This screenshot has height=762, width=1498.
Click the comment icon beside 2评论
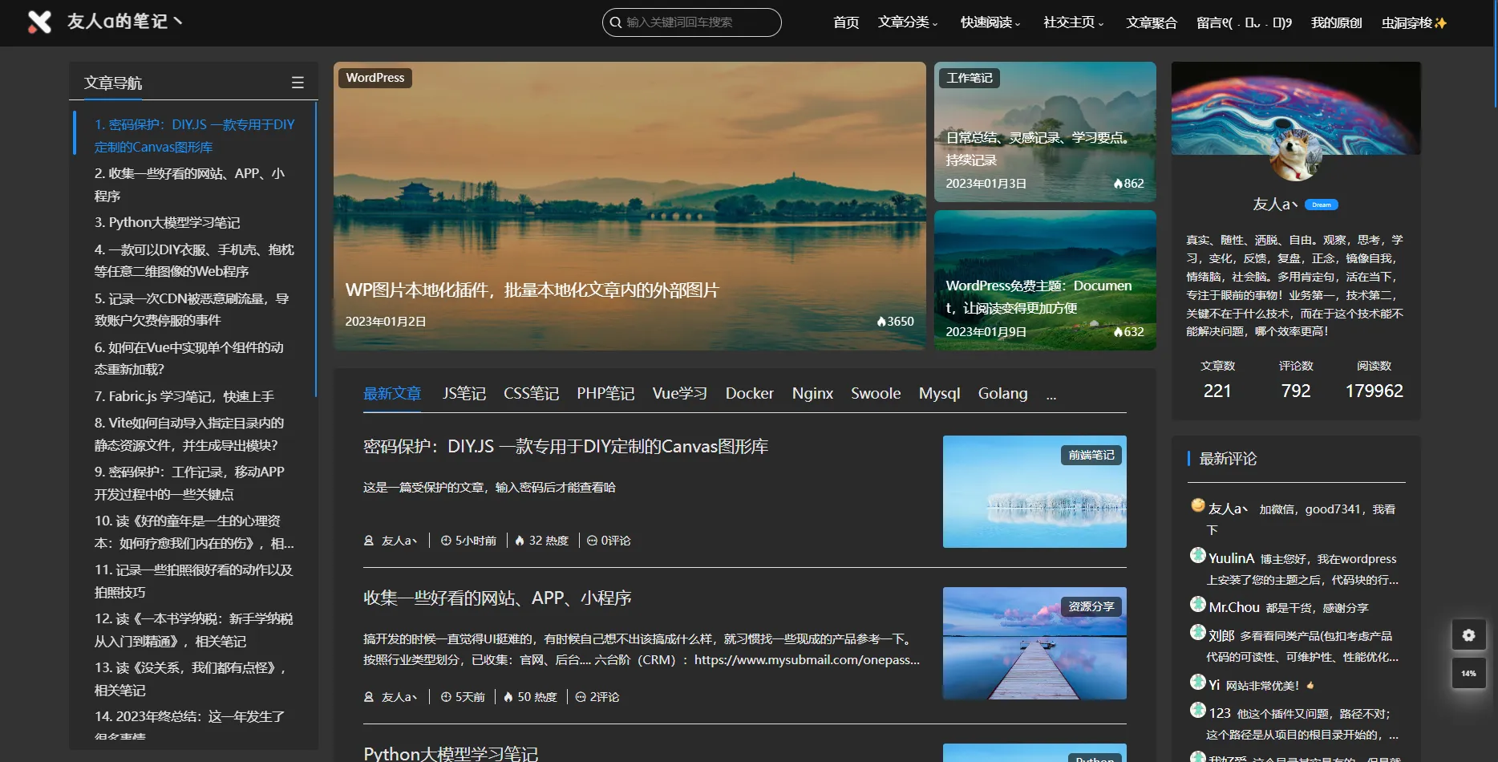coord(581,697)
